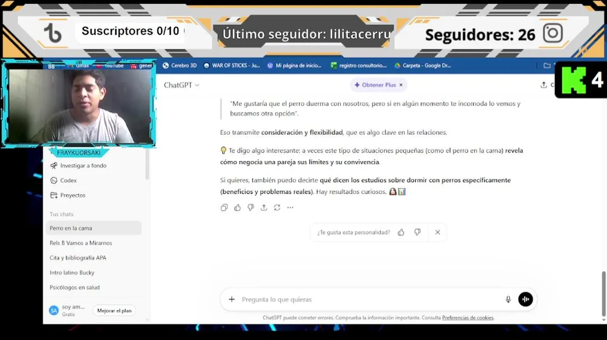Viewport: 607px width, 340px height.
Task: Open Codex in the sidebar
Action: coord(69,180)
